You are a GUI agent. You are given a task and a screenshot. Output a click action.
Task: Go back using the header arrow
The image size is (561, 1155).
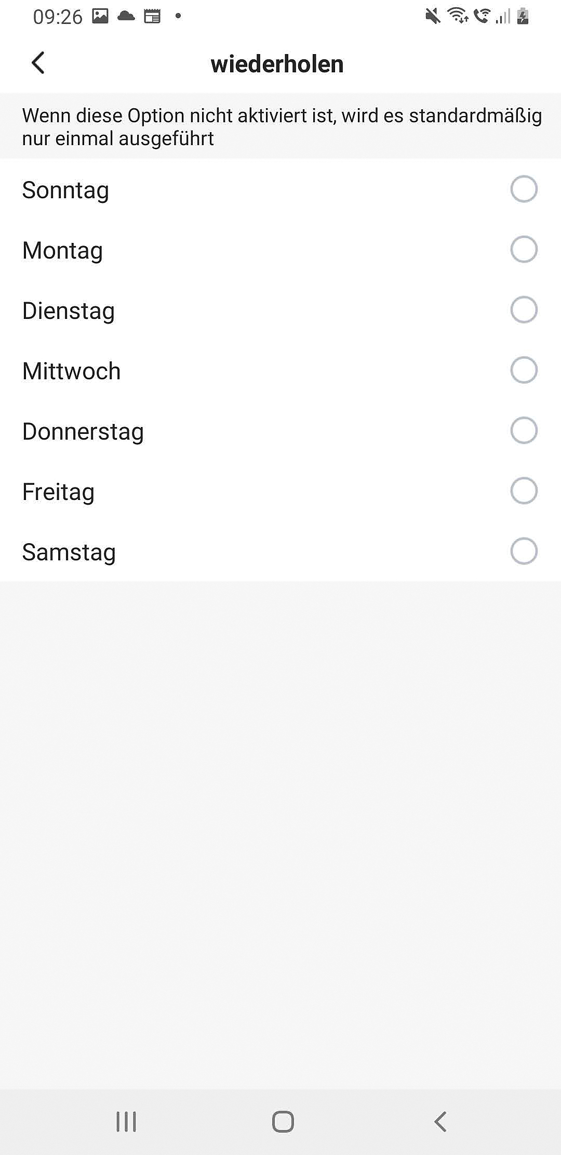(38, 63)
